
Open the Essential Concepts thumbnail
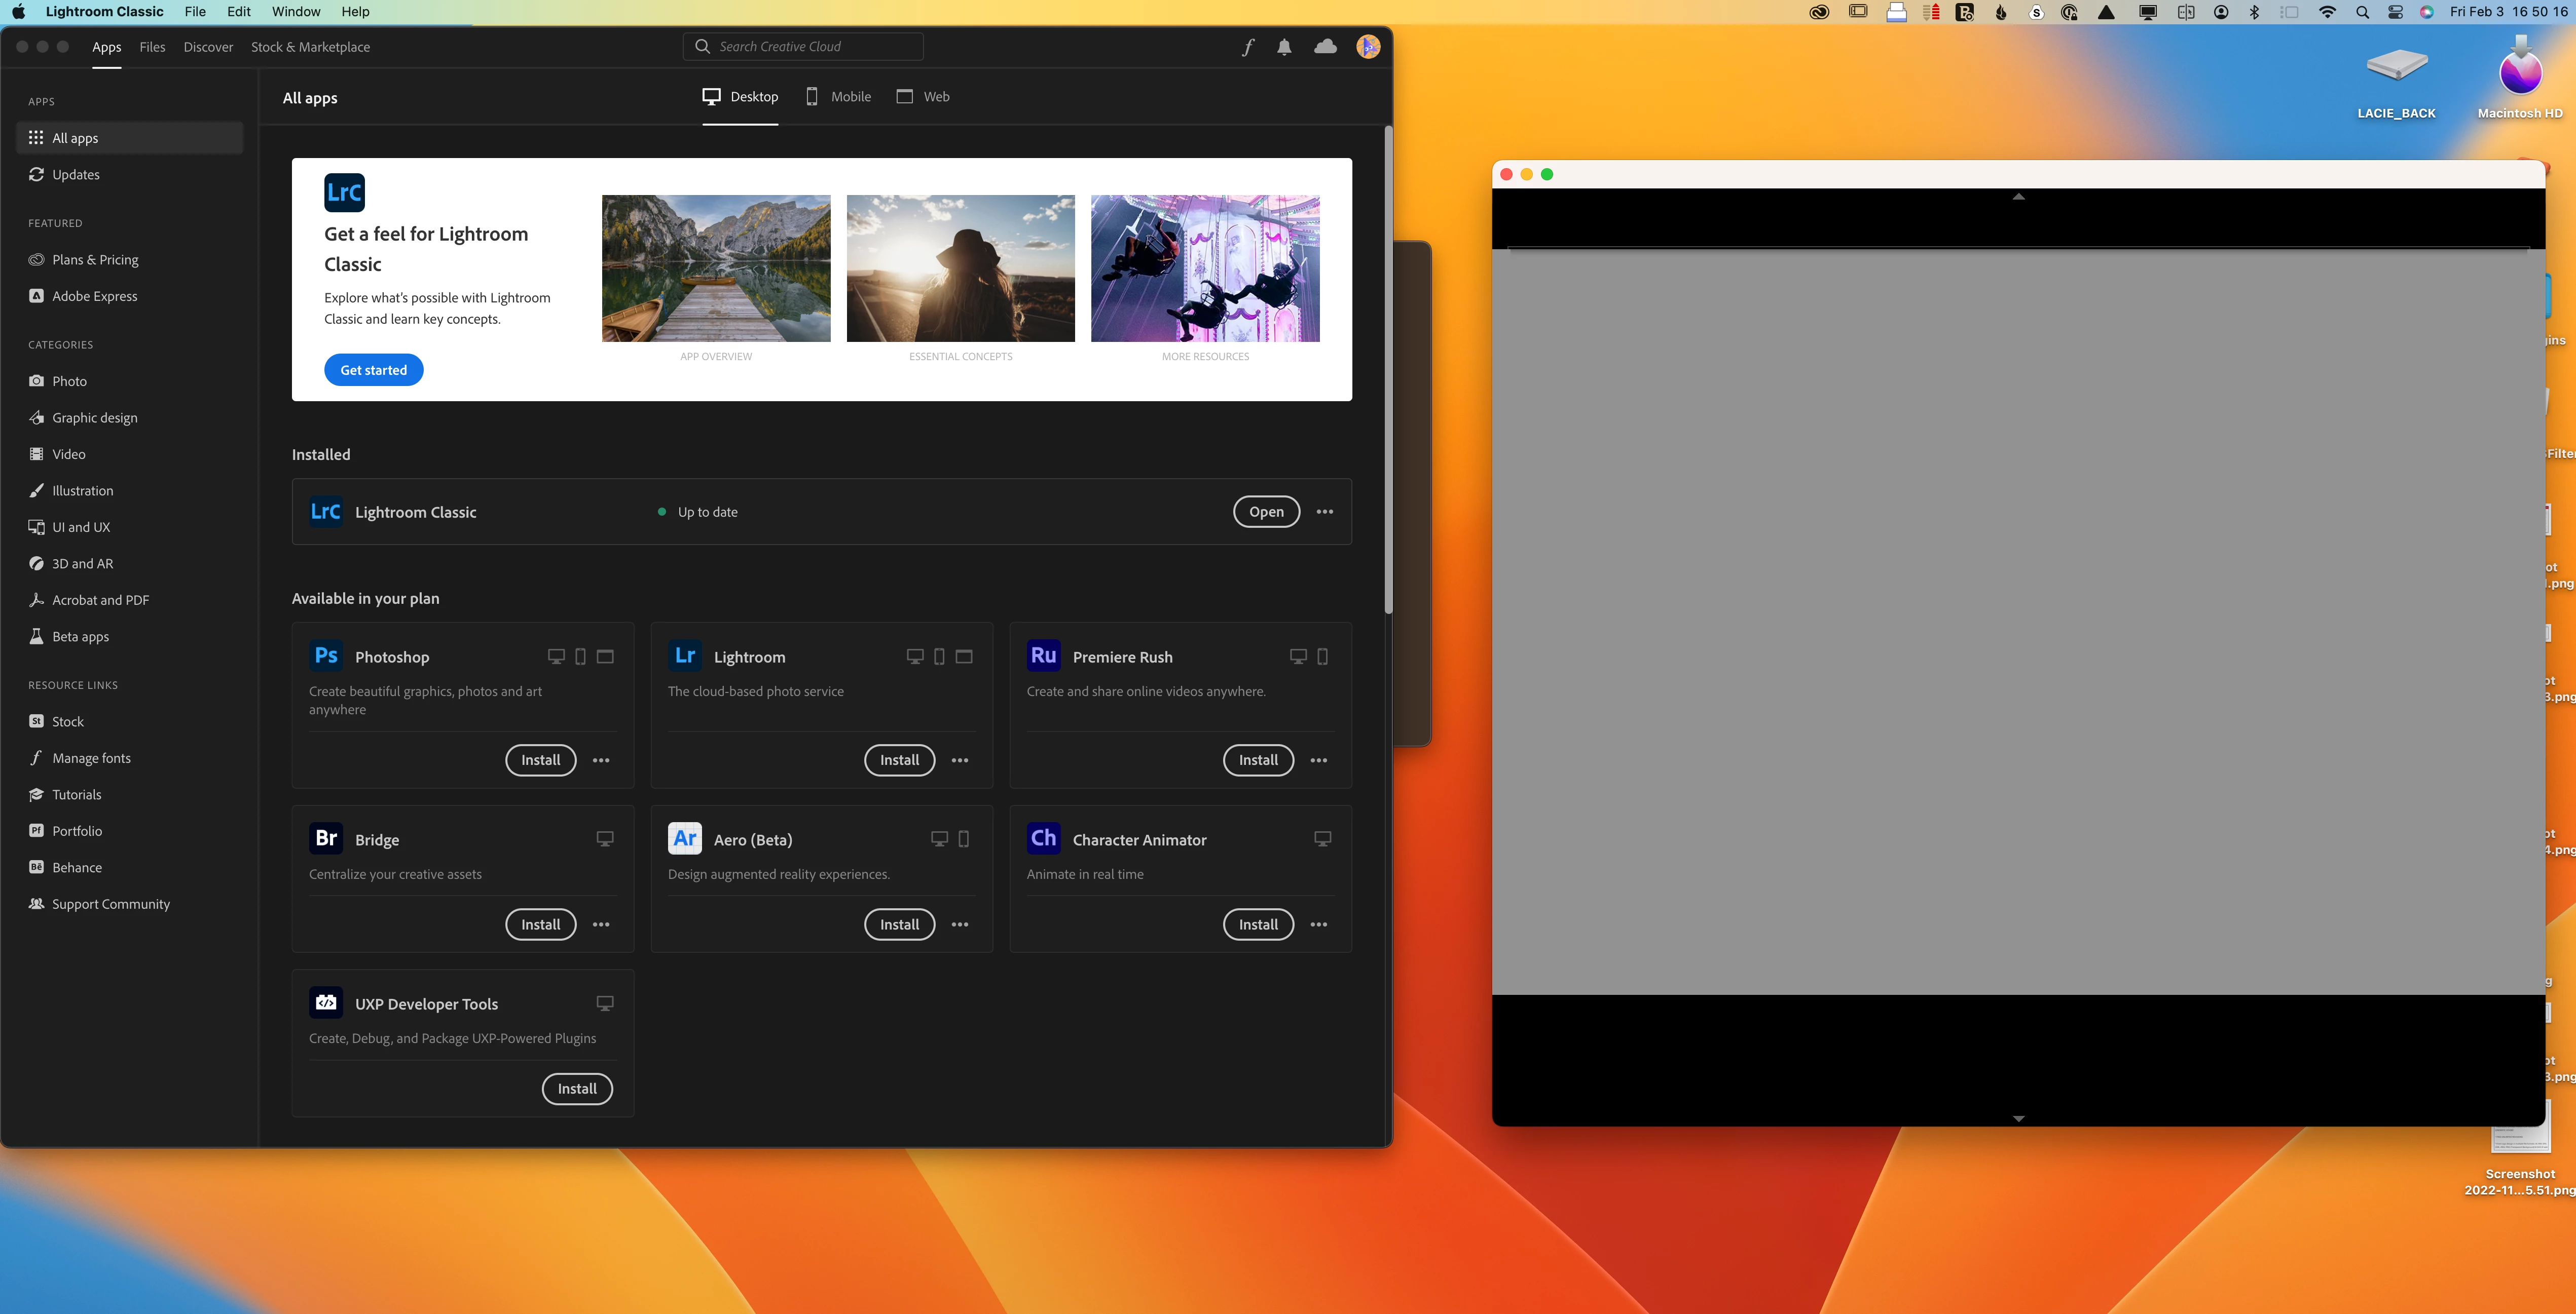point(960,268)
